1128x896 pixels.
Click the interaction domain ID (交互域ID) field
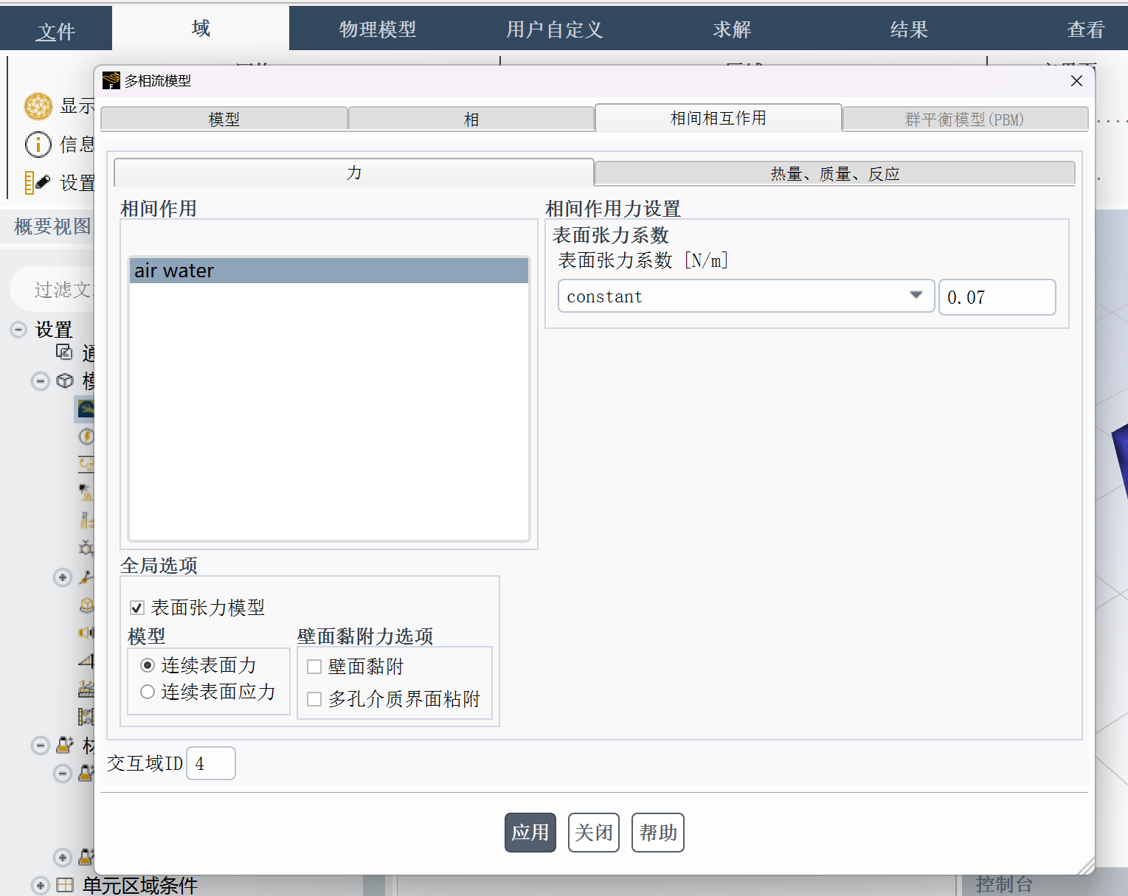click(211, 763)
